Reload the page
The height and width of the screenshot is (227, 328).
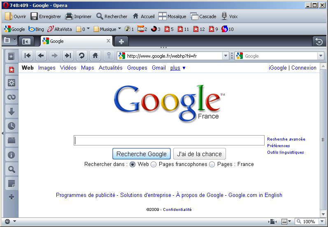[81, 56]
